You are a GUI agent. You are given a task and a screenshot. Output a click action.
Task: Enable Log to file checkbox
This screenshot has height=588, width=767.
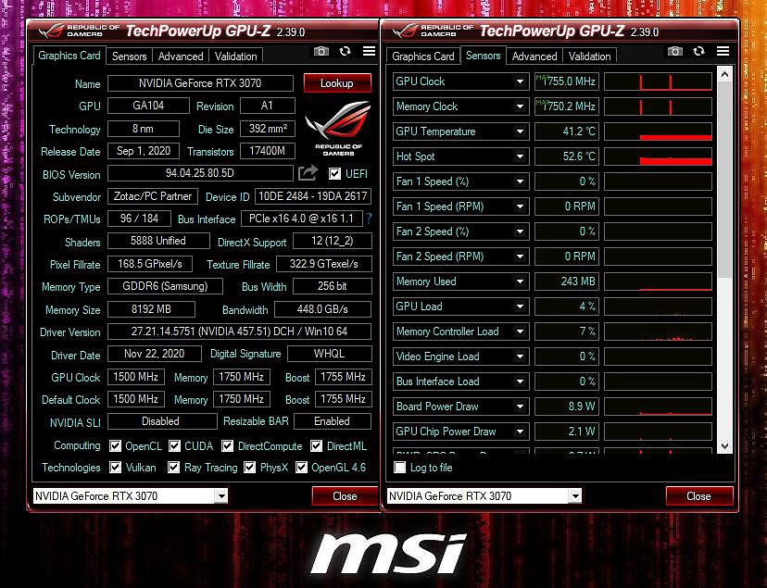pyautogui.click(x=399, y=468)
